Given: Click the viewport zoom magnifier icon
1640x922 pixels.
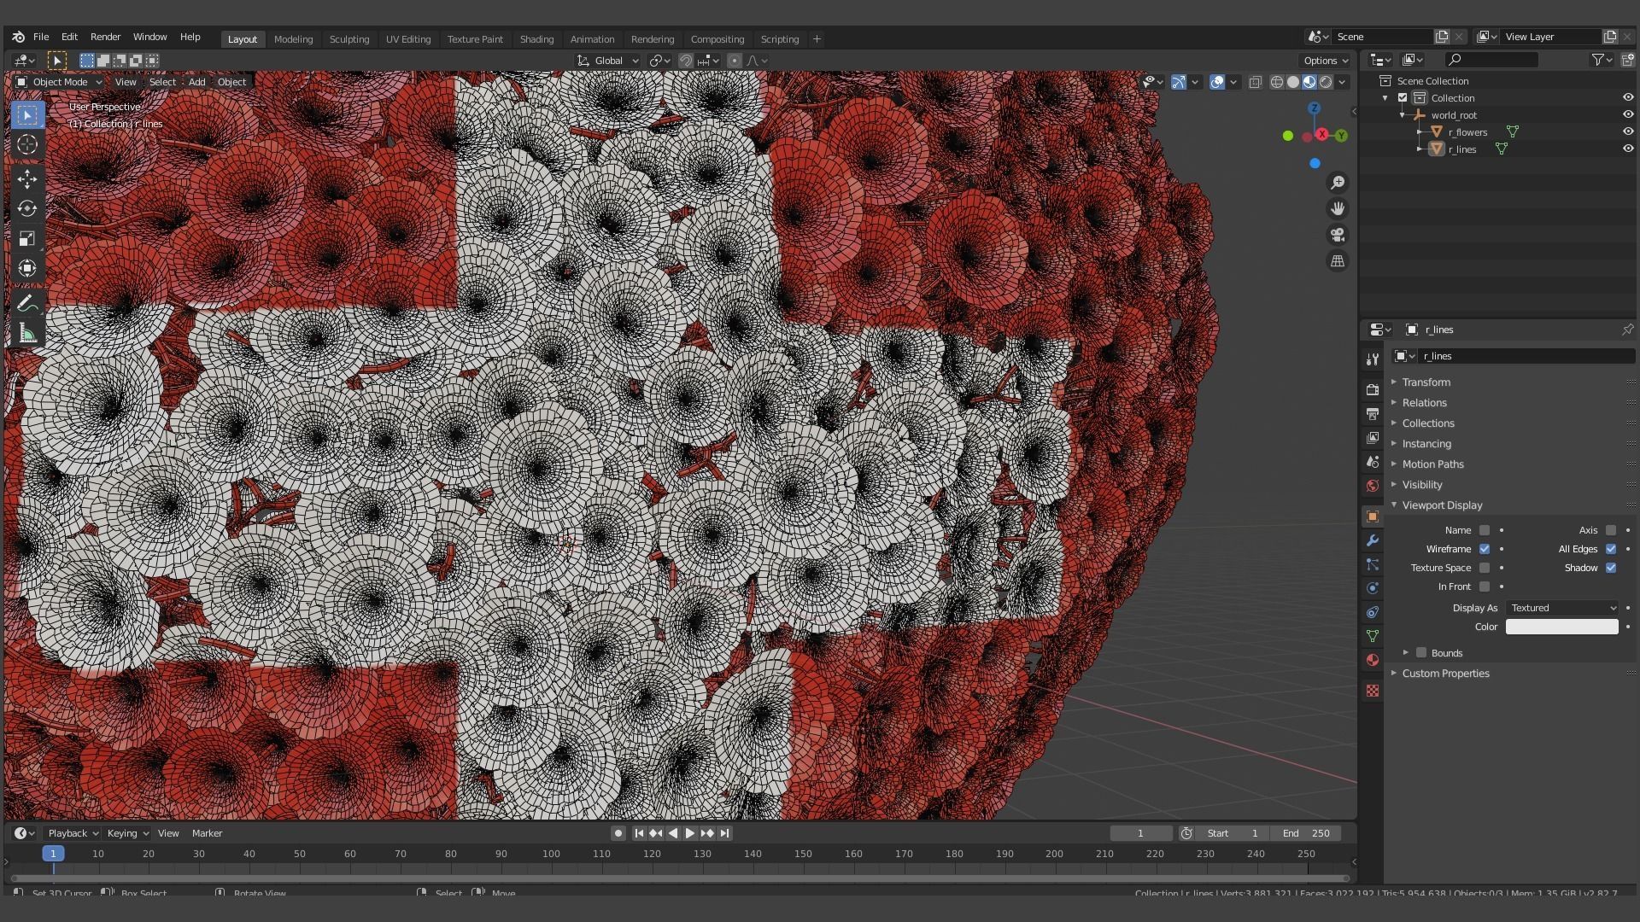Looking at the screenshot, I should [x=1338, y=183].
